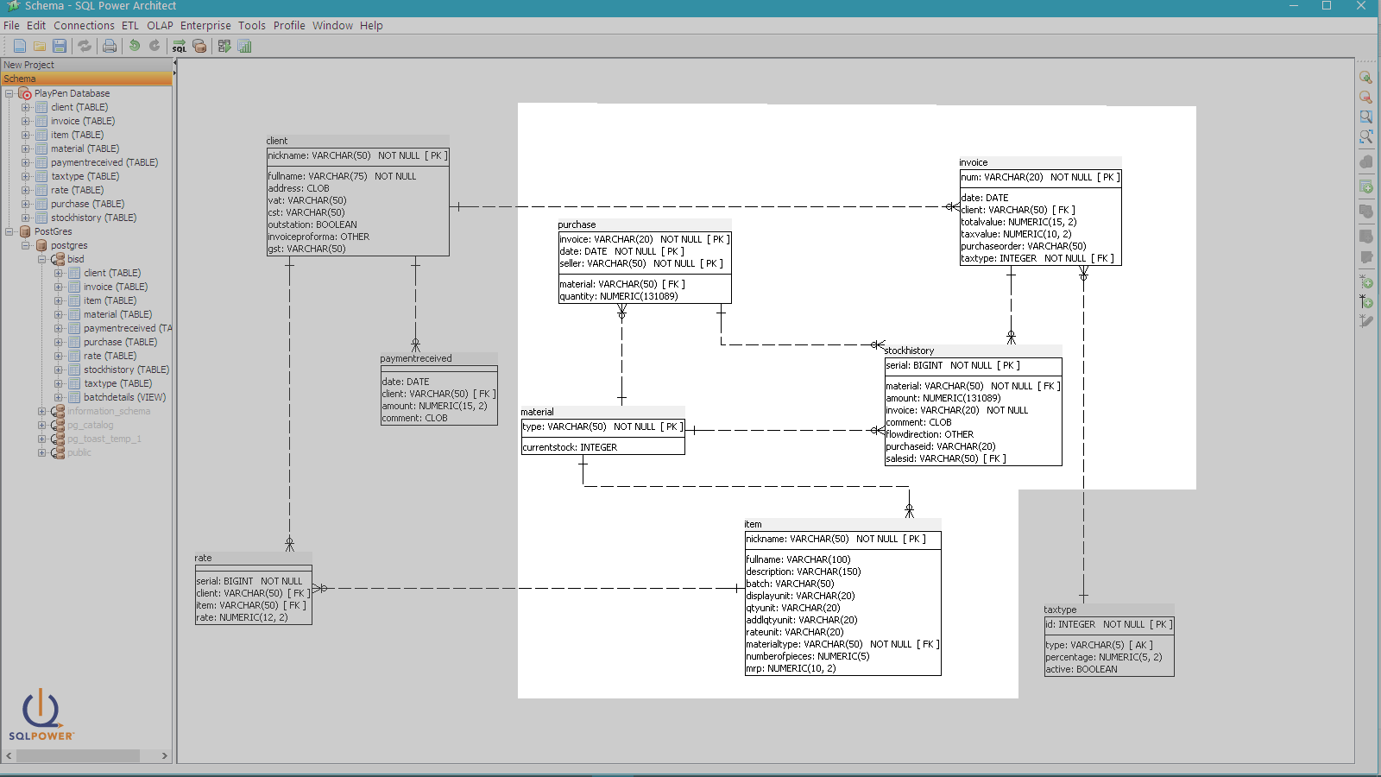Viewport: 1381px width, 777px height.
Task: Click the refresh arrows toolbar icon
Action: pyautogui.click(x=85, y=46)
